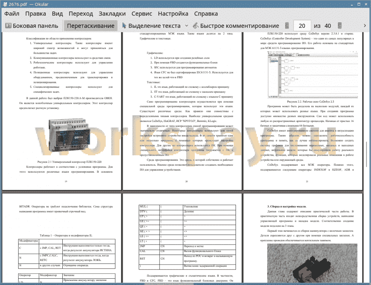Open the Сервис menu

pos(142,14)
